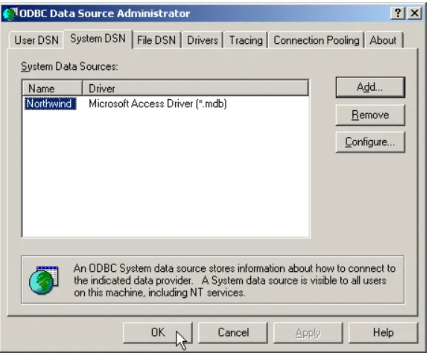Open the Connection Pooling tab
Viewport: 429px width, 356px height.
point(317,40)
